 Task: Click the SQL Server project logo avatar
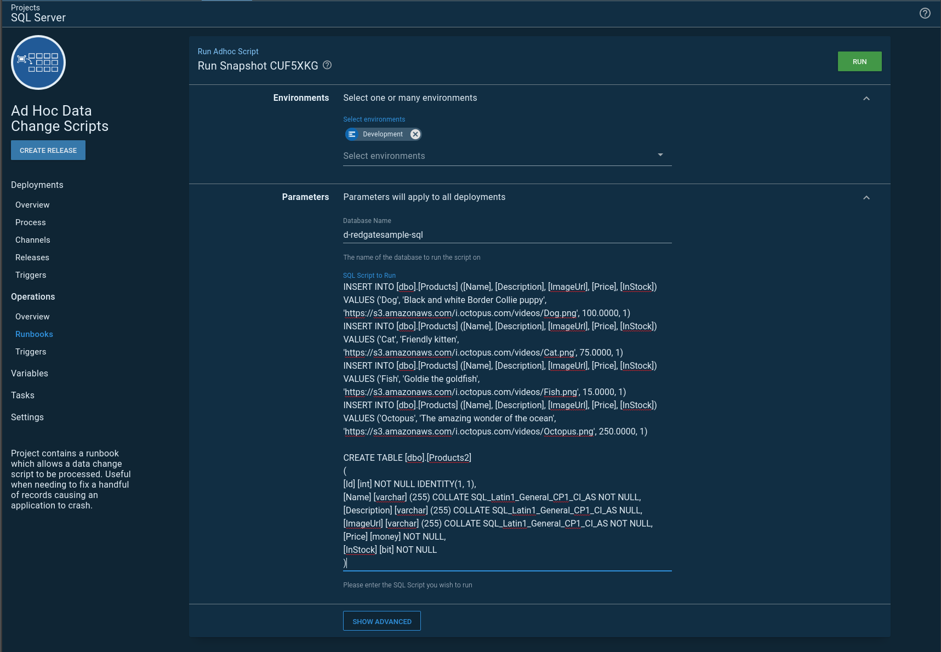(x=38, y=62)
